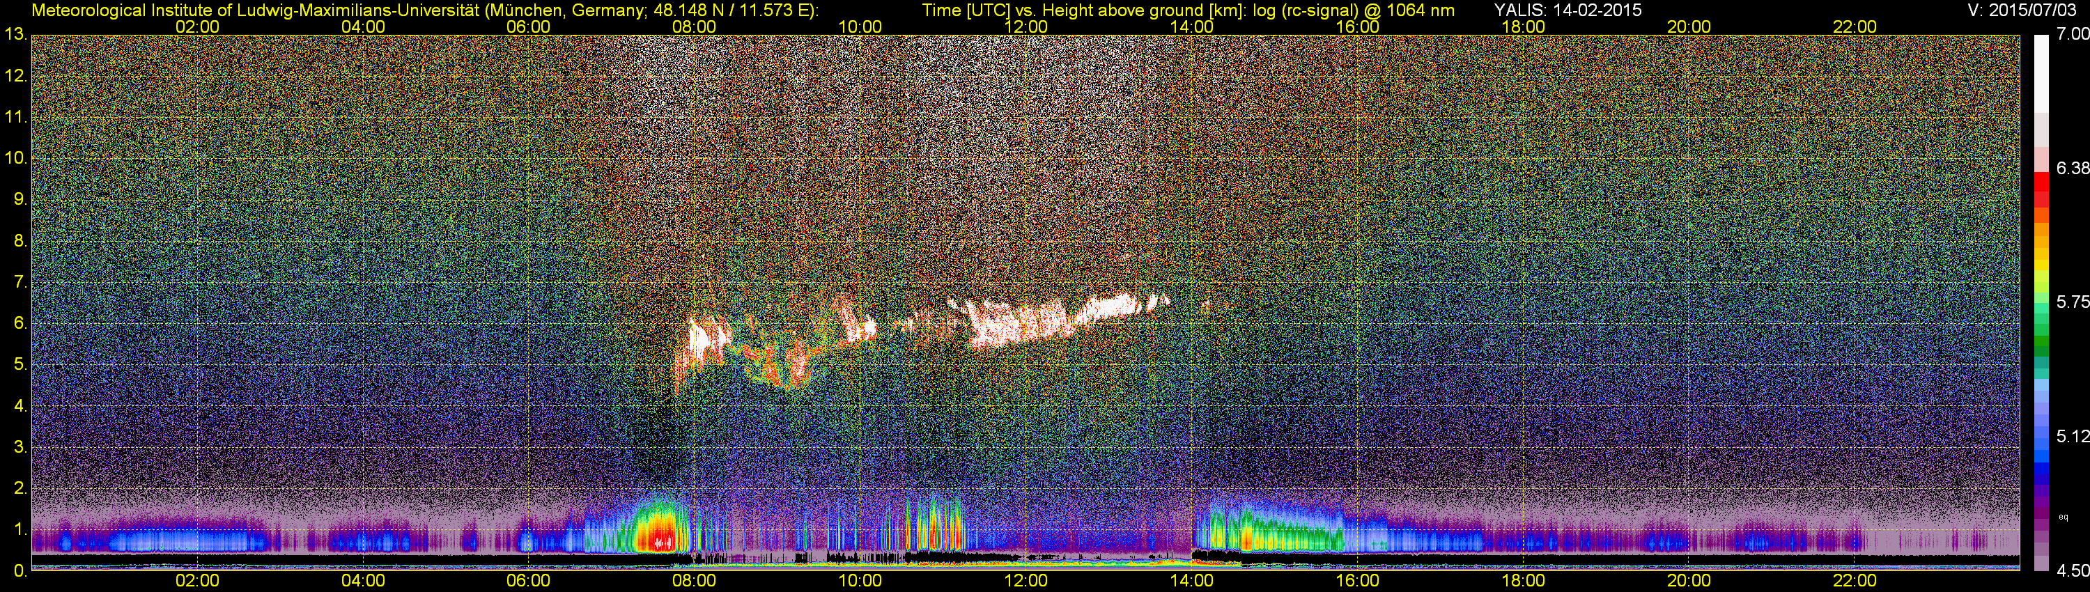Screen dimensions: 2090x592
Task: Click the 6 km height axis label
Action: (20, 324)
